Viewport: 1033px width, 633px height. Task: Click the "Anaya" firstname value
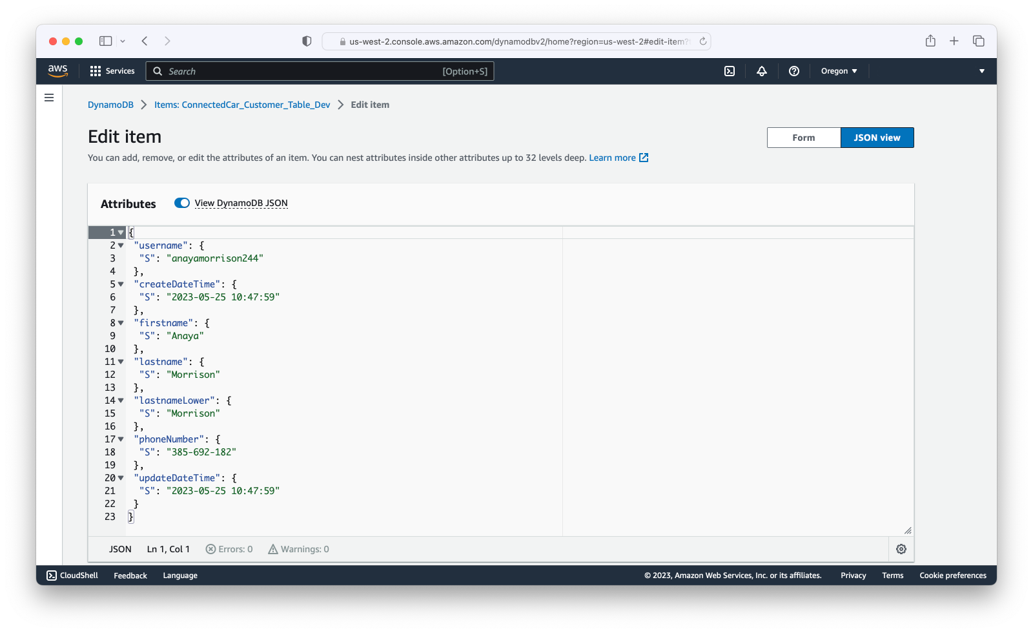[x=185, y=336]
